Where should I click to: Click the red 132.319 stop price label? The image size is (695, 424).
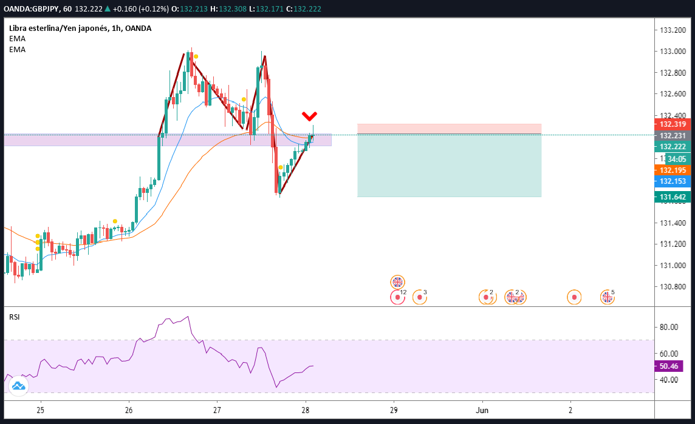coord(673,124)
